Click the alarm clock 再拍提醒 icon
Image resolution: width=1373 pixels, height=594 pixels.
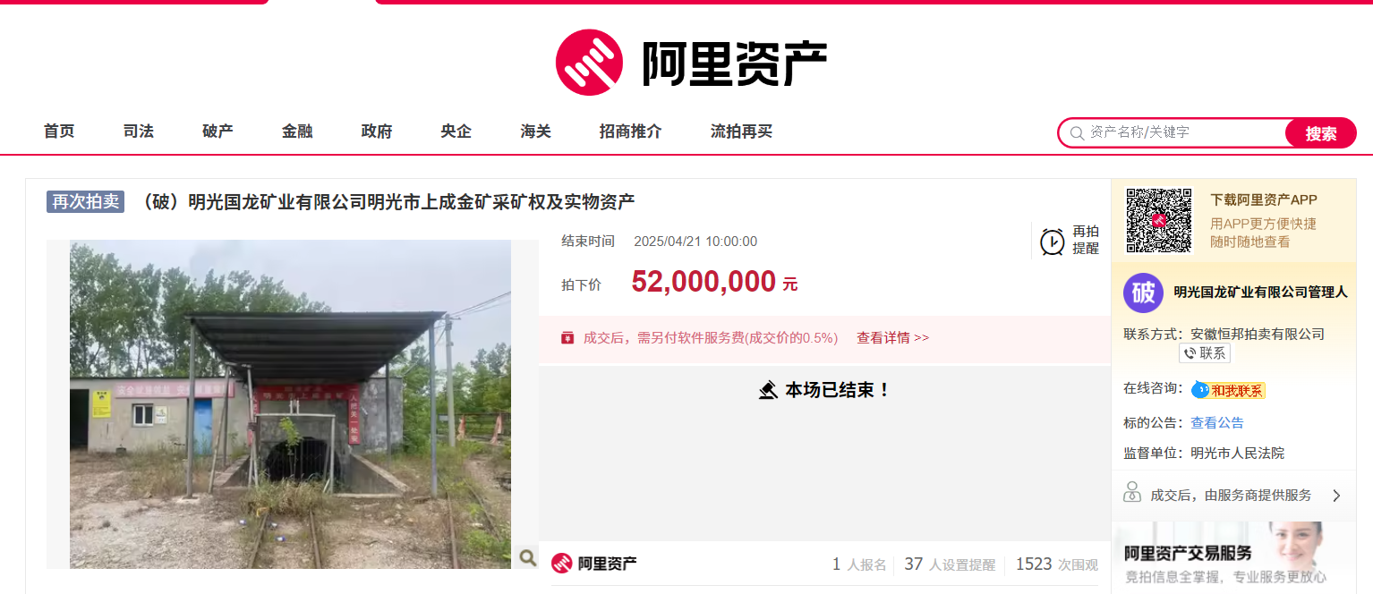[x=1053, y=242]
